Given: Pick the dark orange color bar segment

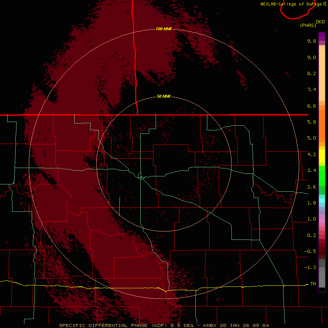Looking at the screenshot, I should (322, 125).
